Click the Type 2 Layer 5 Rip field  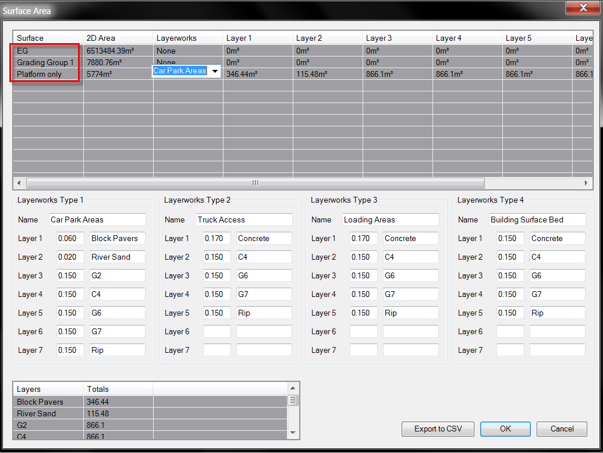pos(264,313)
